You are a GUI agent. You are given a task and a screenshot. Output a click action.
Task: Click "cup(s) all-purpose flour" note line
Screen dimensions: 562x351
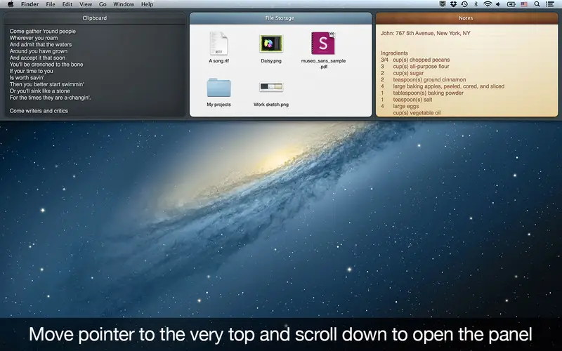point(421,67)
